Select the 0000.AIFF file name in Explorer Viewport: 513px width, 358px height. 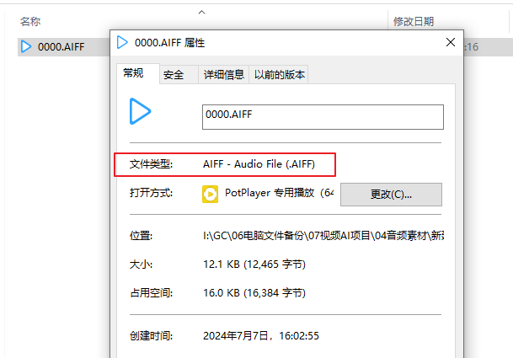point(60,47)
